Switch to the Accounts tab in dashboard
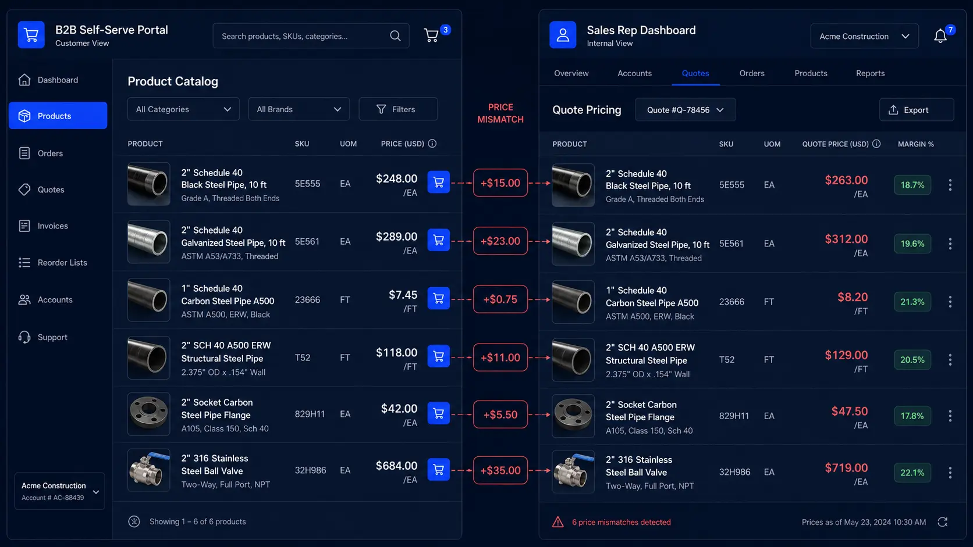973x547 pixels. click(x=634, y=73)
